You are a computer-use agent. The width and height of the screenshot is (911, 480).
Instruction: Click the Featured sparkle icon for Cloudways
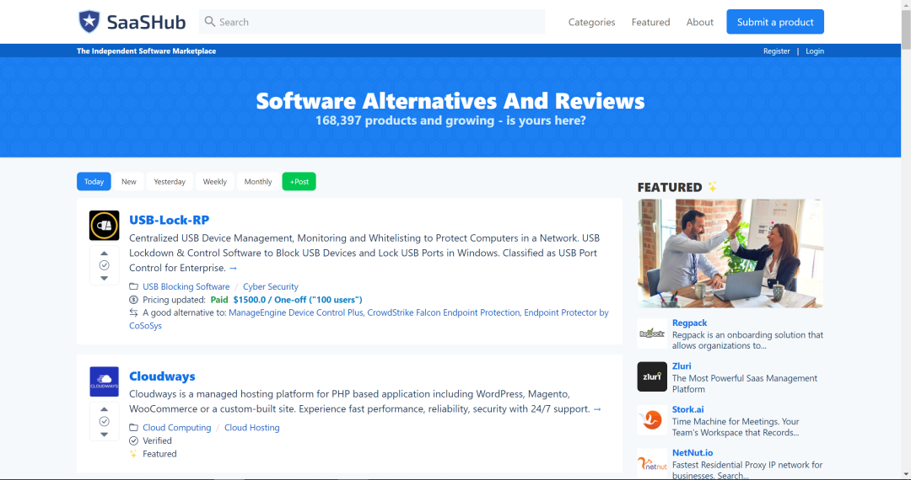(x=133, y=454)
